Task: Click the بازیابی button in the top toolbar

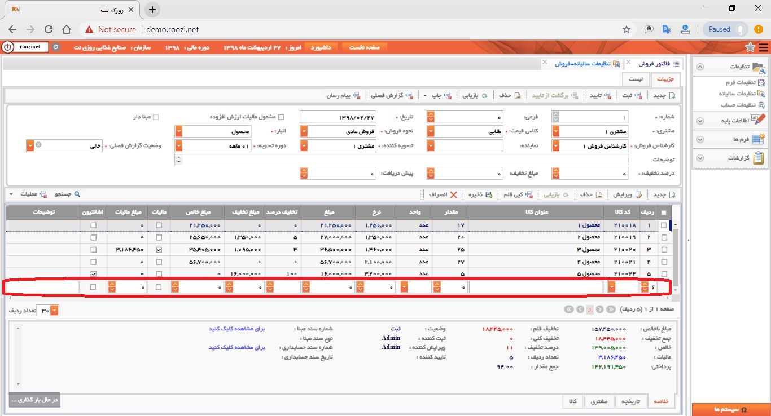Action: tap(475, 96)
